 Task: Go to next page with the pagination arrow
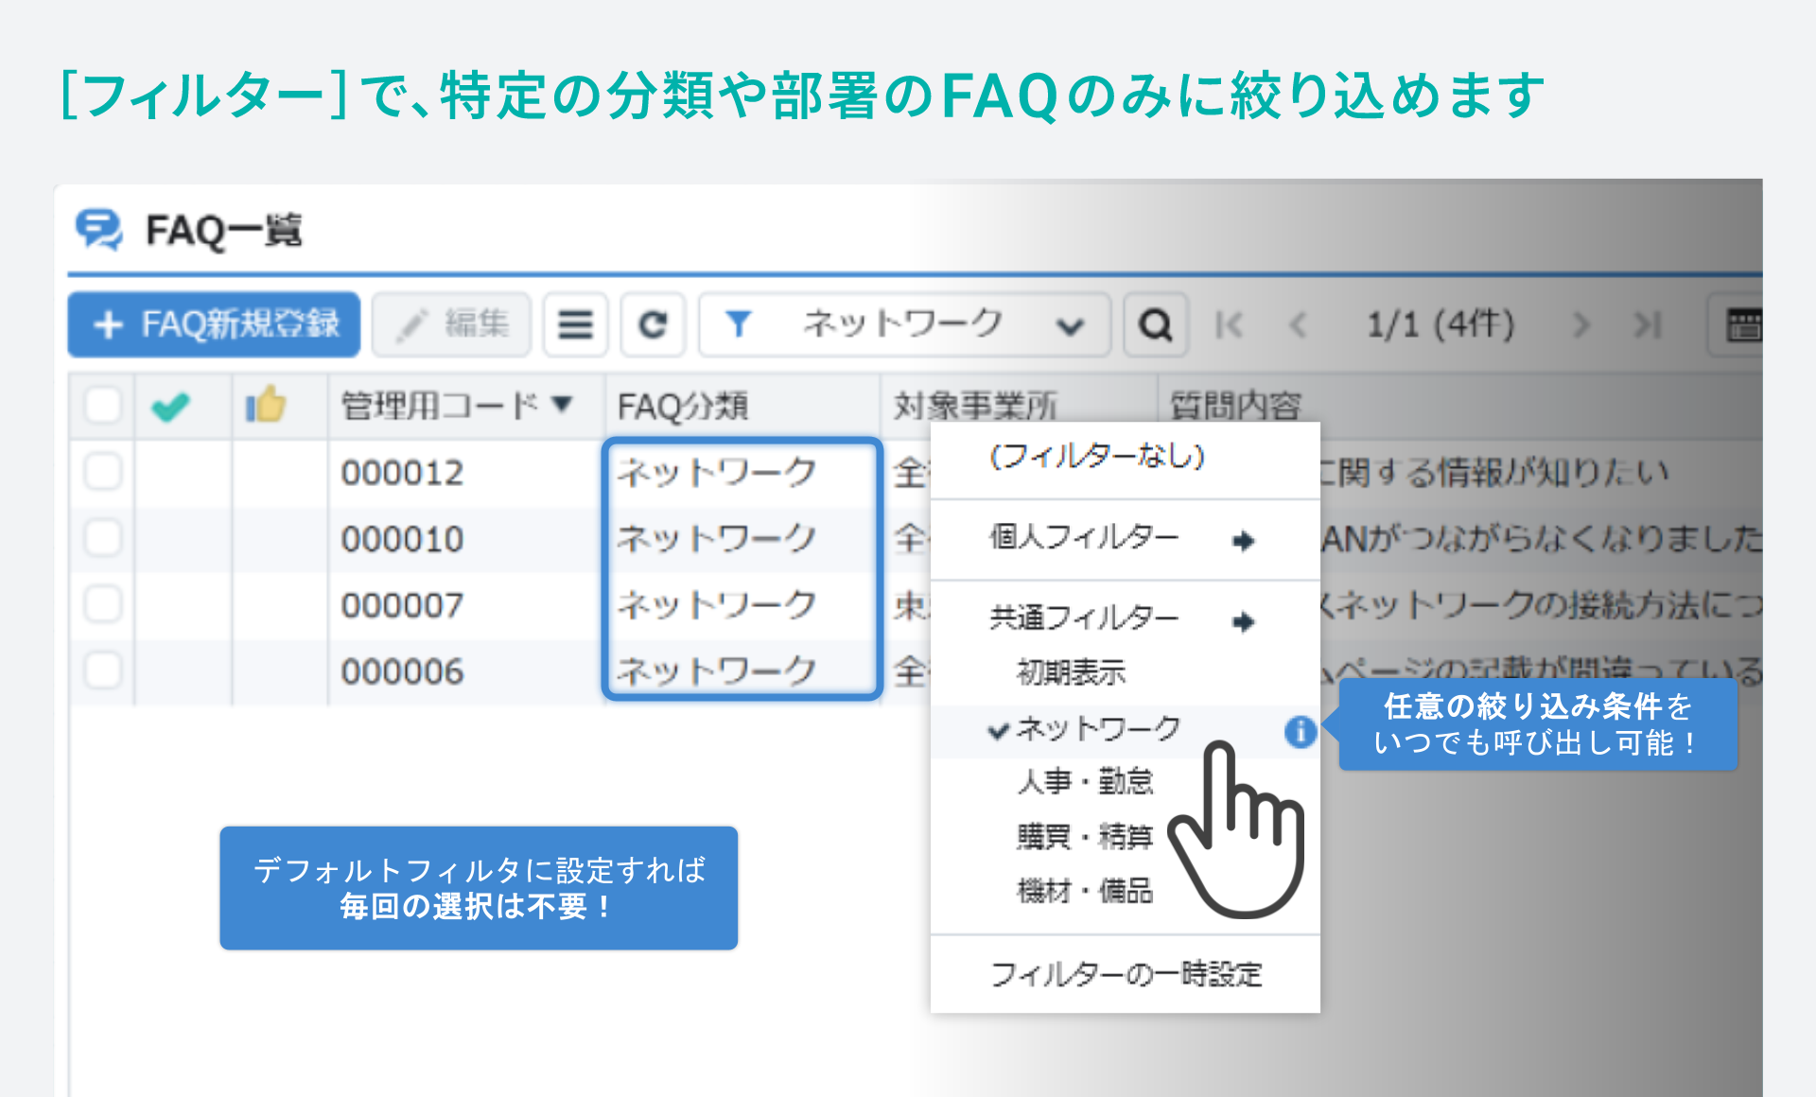[1580, 324]
